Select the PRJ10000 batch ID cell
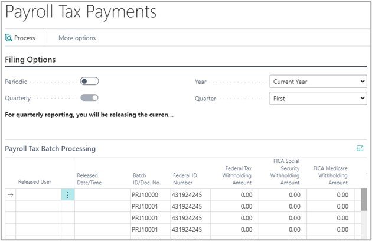372x241 pixels. (x=151, y=195)
